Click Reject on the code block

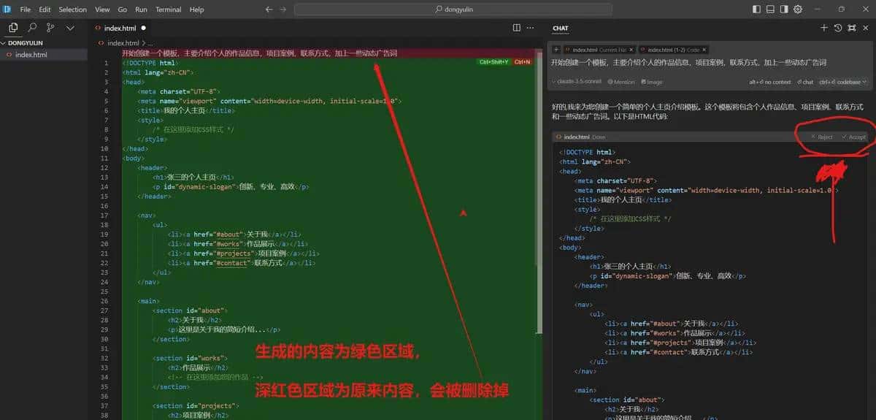pyautogui.click(x=822, y=137)
